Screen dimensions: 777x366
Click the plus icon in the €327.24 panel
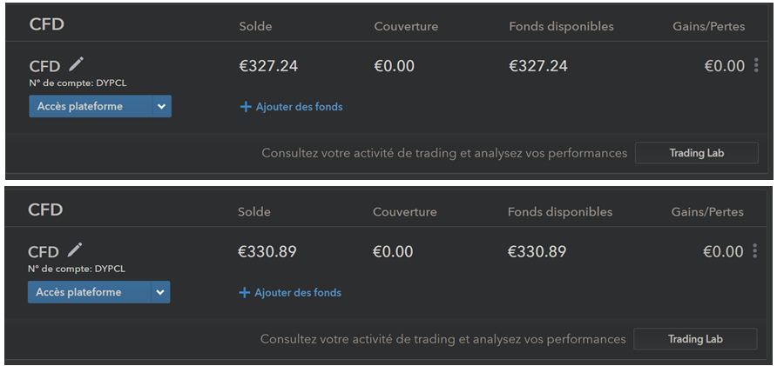tap(245, 107)
